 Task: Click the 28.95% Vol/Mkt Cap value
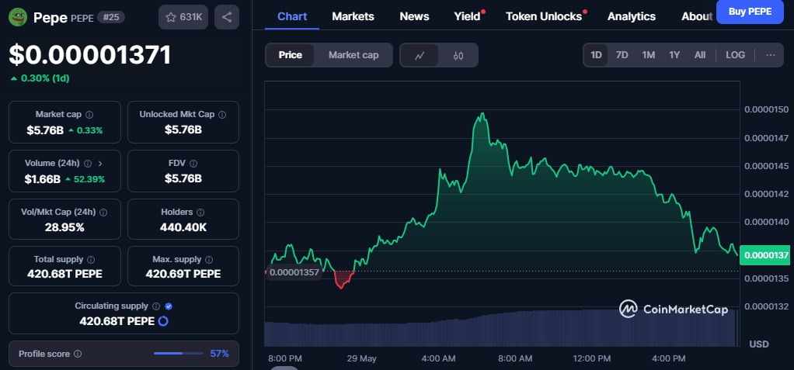[64, 227]
